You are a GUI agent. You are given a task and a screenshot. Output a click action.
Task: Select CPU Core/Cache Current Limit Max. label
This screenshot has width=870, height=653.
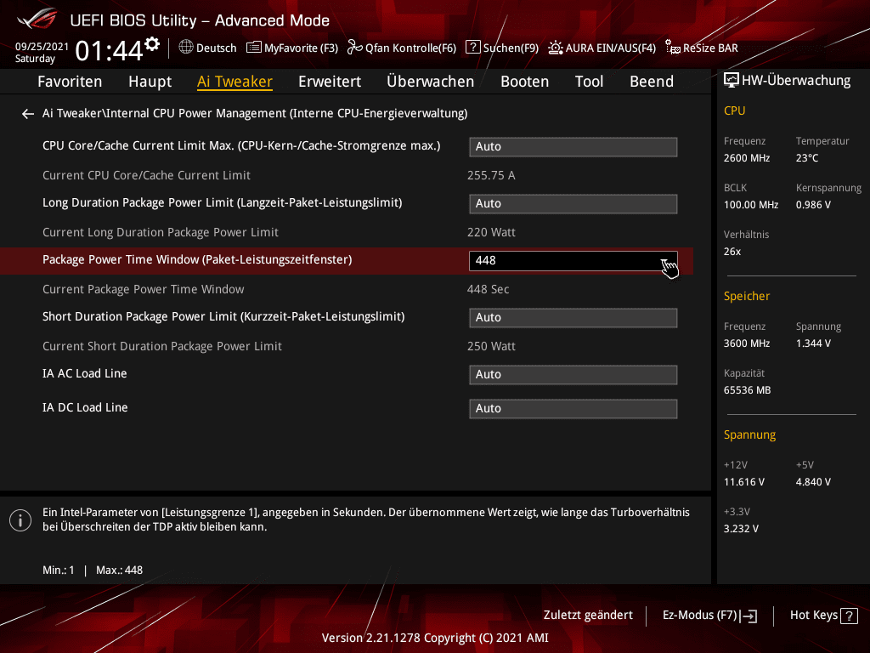coord(241,146)
